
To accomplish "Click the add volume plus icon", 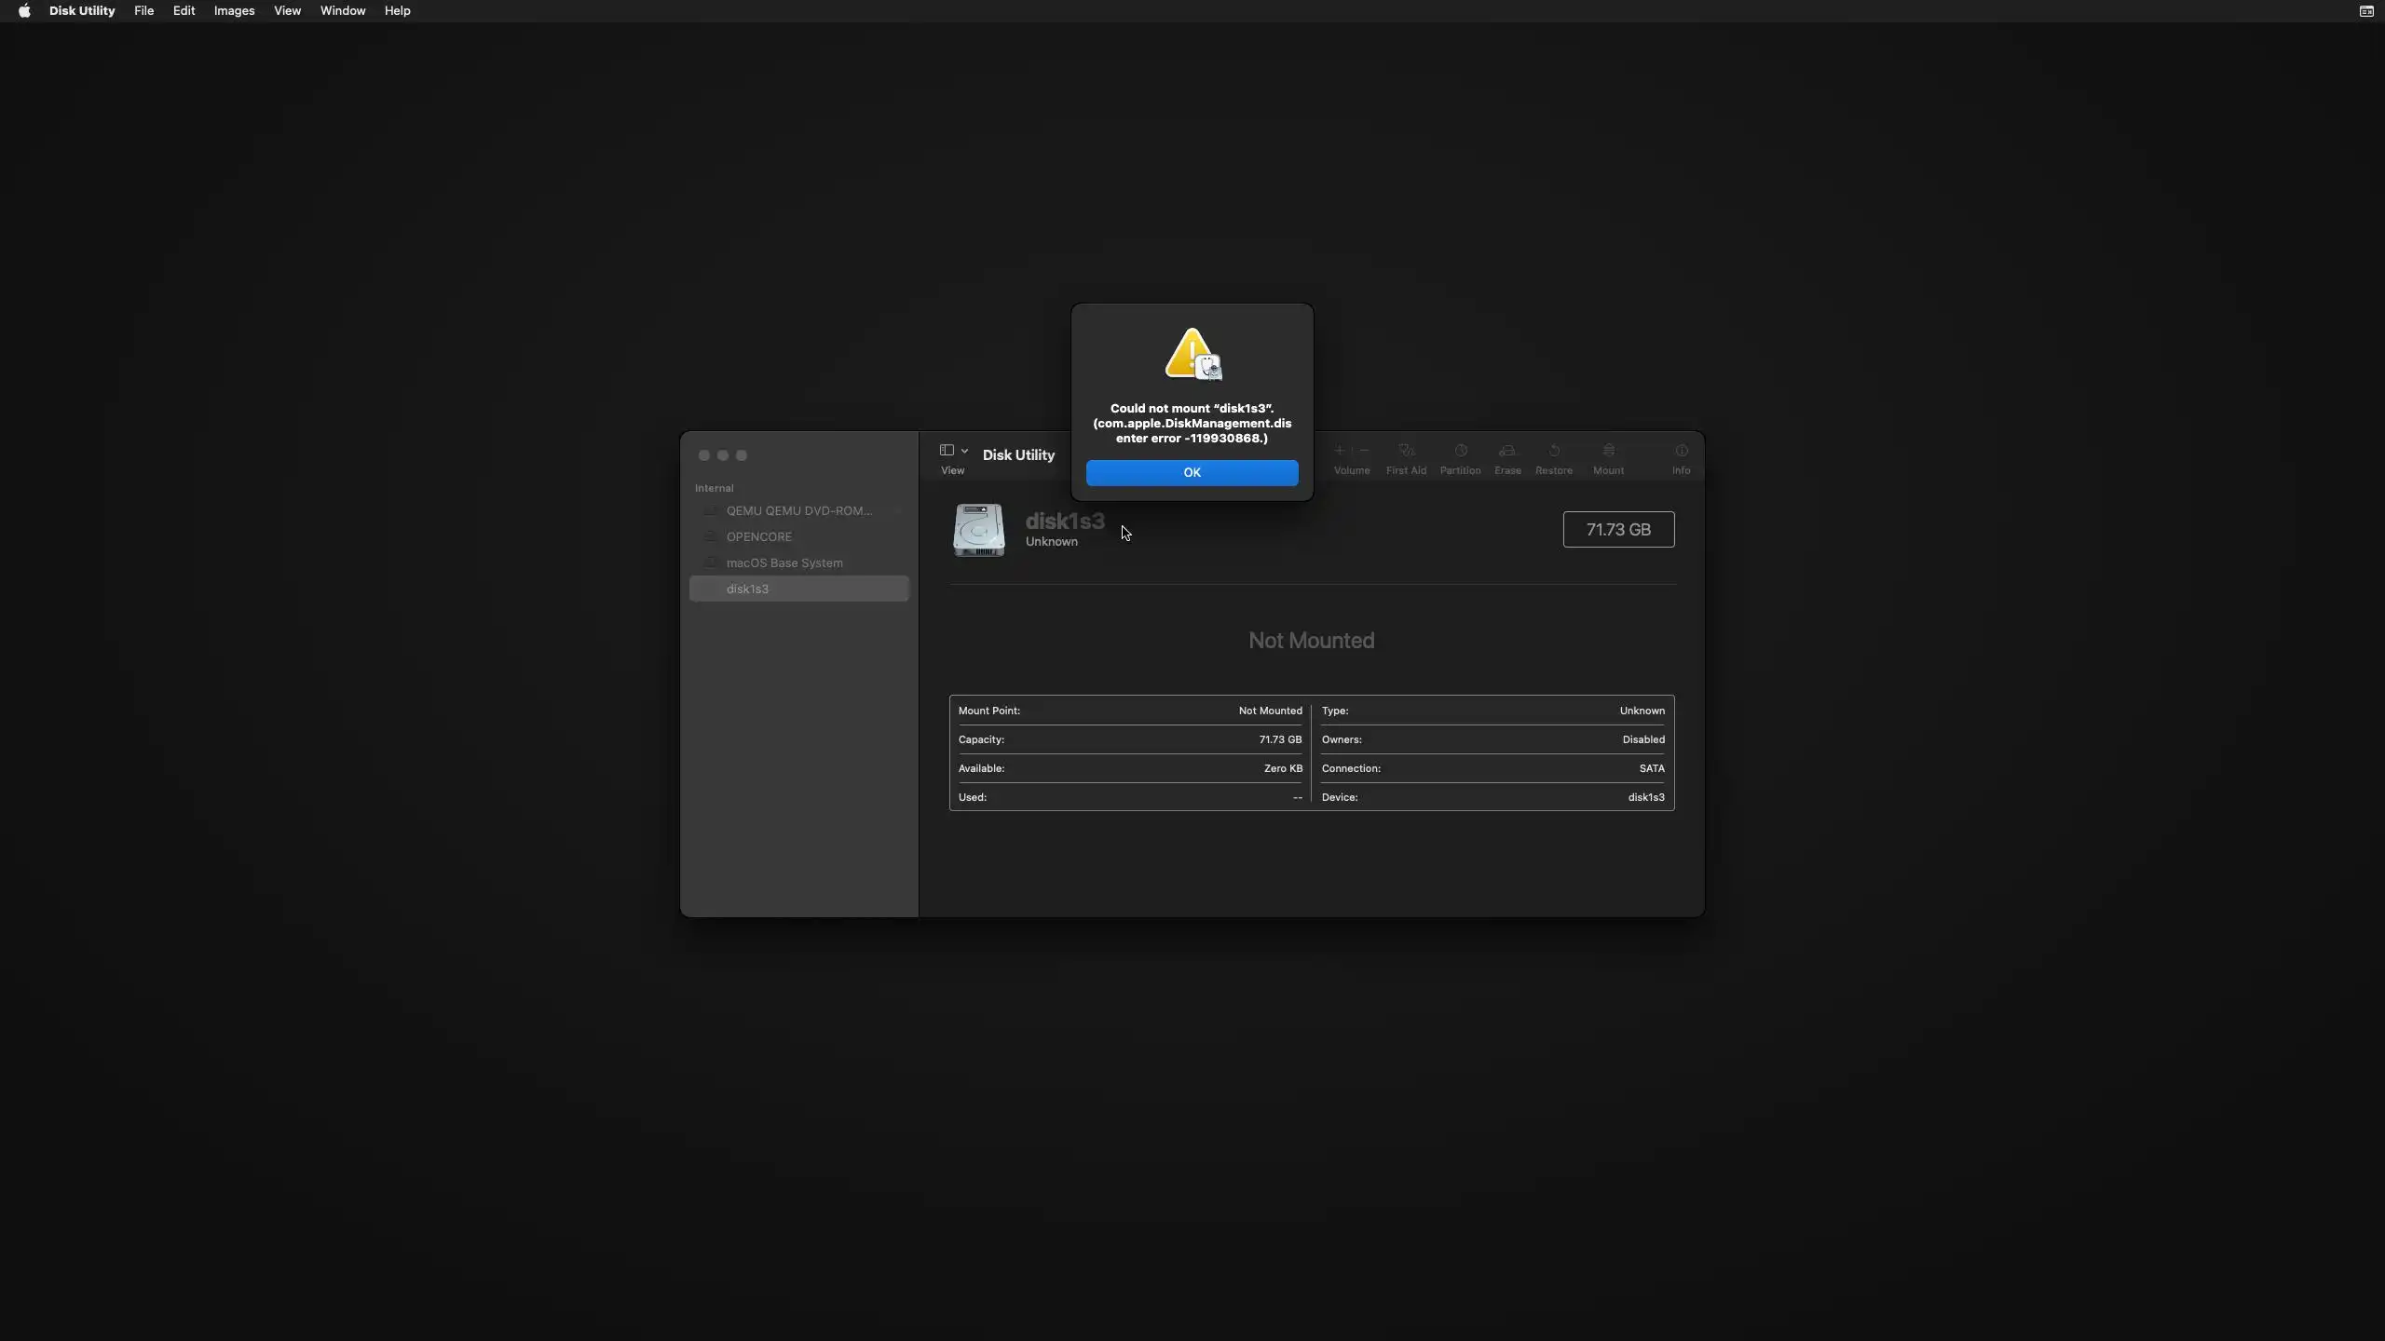I will [1340, 451].
